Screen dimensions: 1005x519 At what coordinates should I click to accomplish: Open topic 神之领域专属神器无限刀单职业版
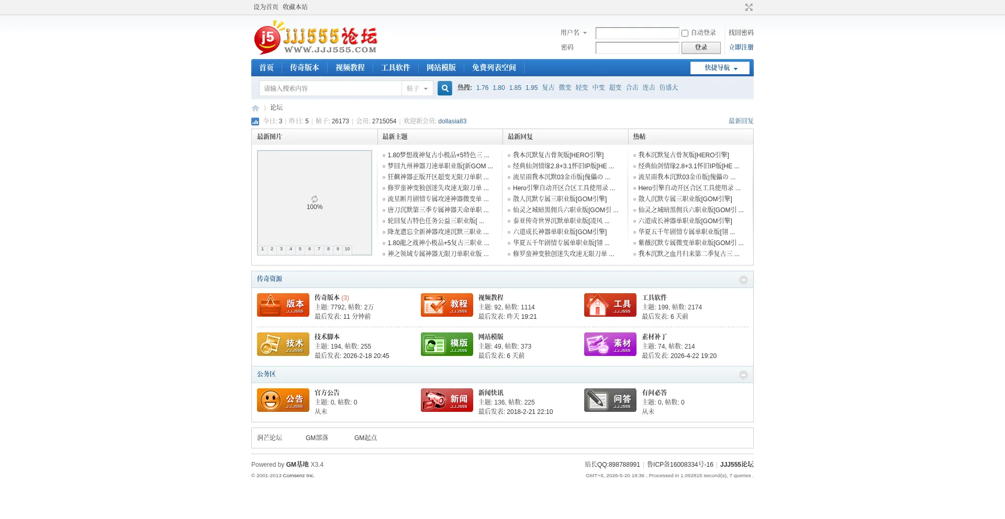coord(439,254)
